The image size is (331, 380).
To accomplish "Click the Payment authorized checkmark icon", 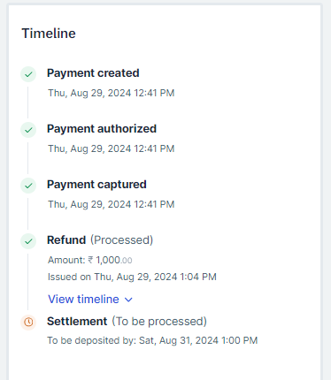I will [28, 130].
